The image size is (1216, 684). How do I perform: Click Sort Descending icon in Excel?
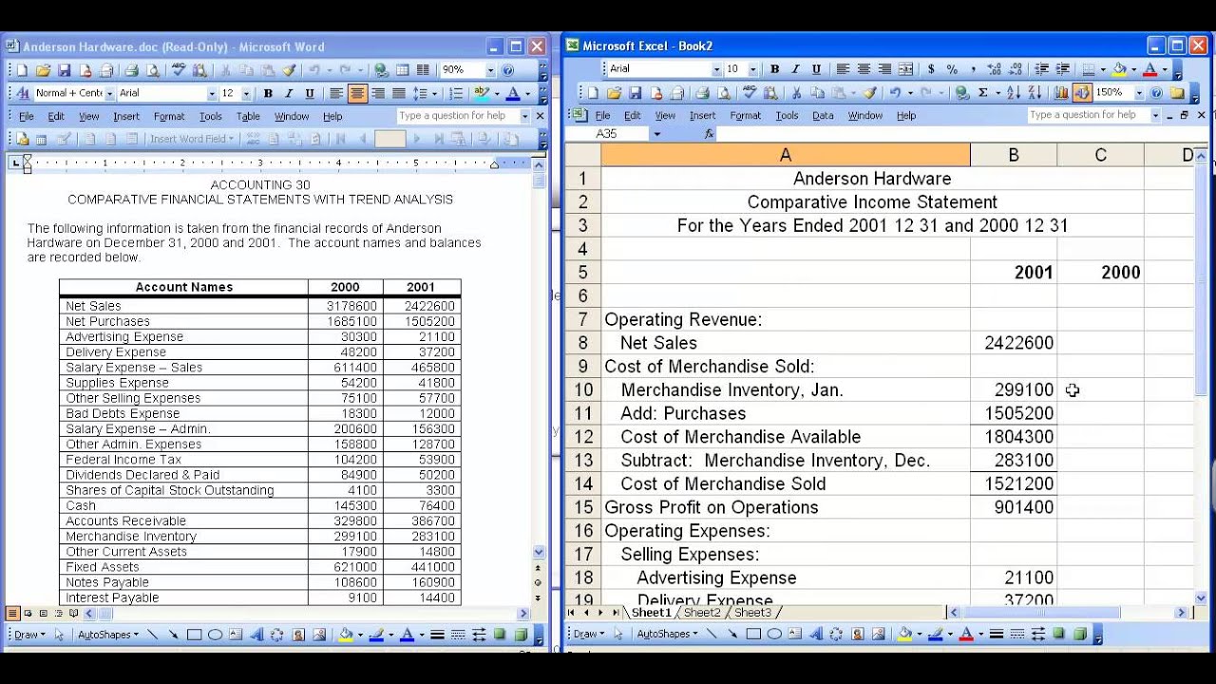(1034, 92)
